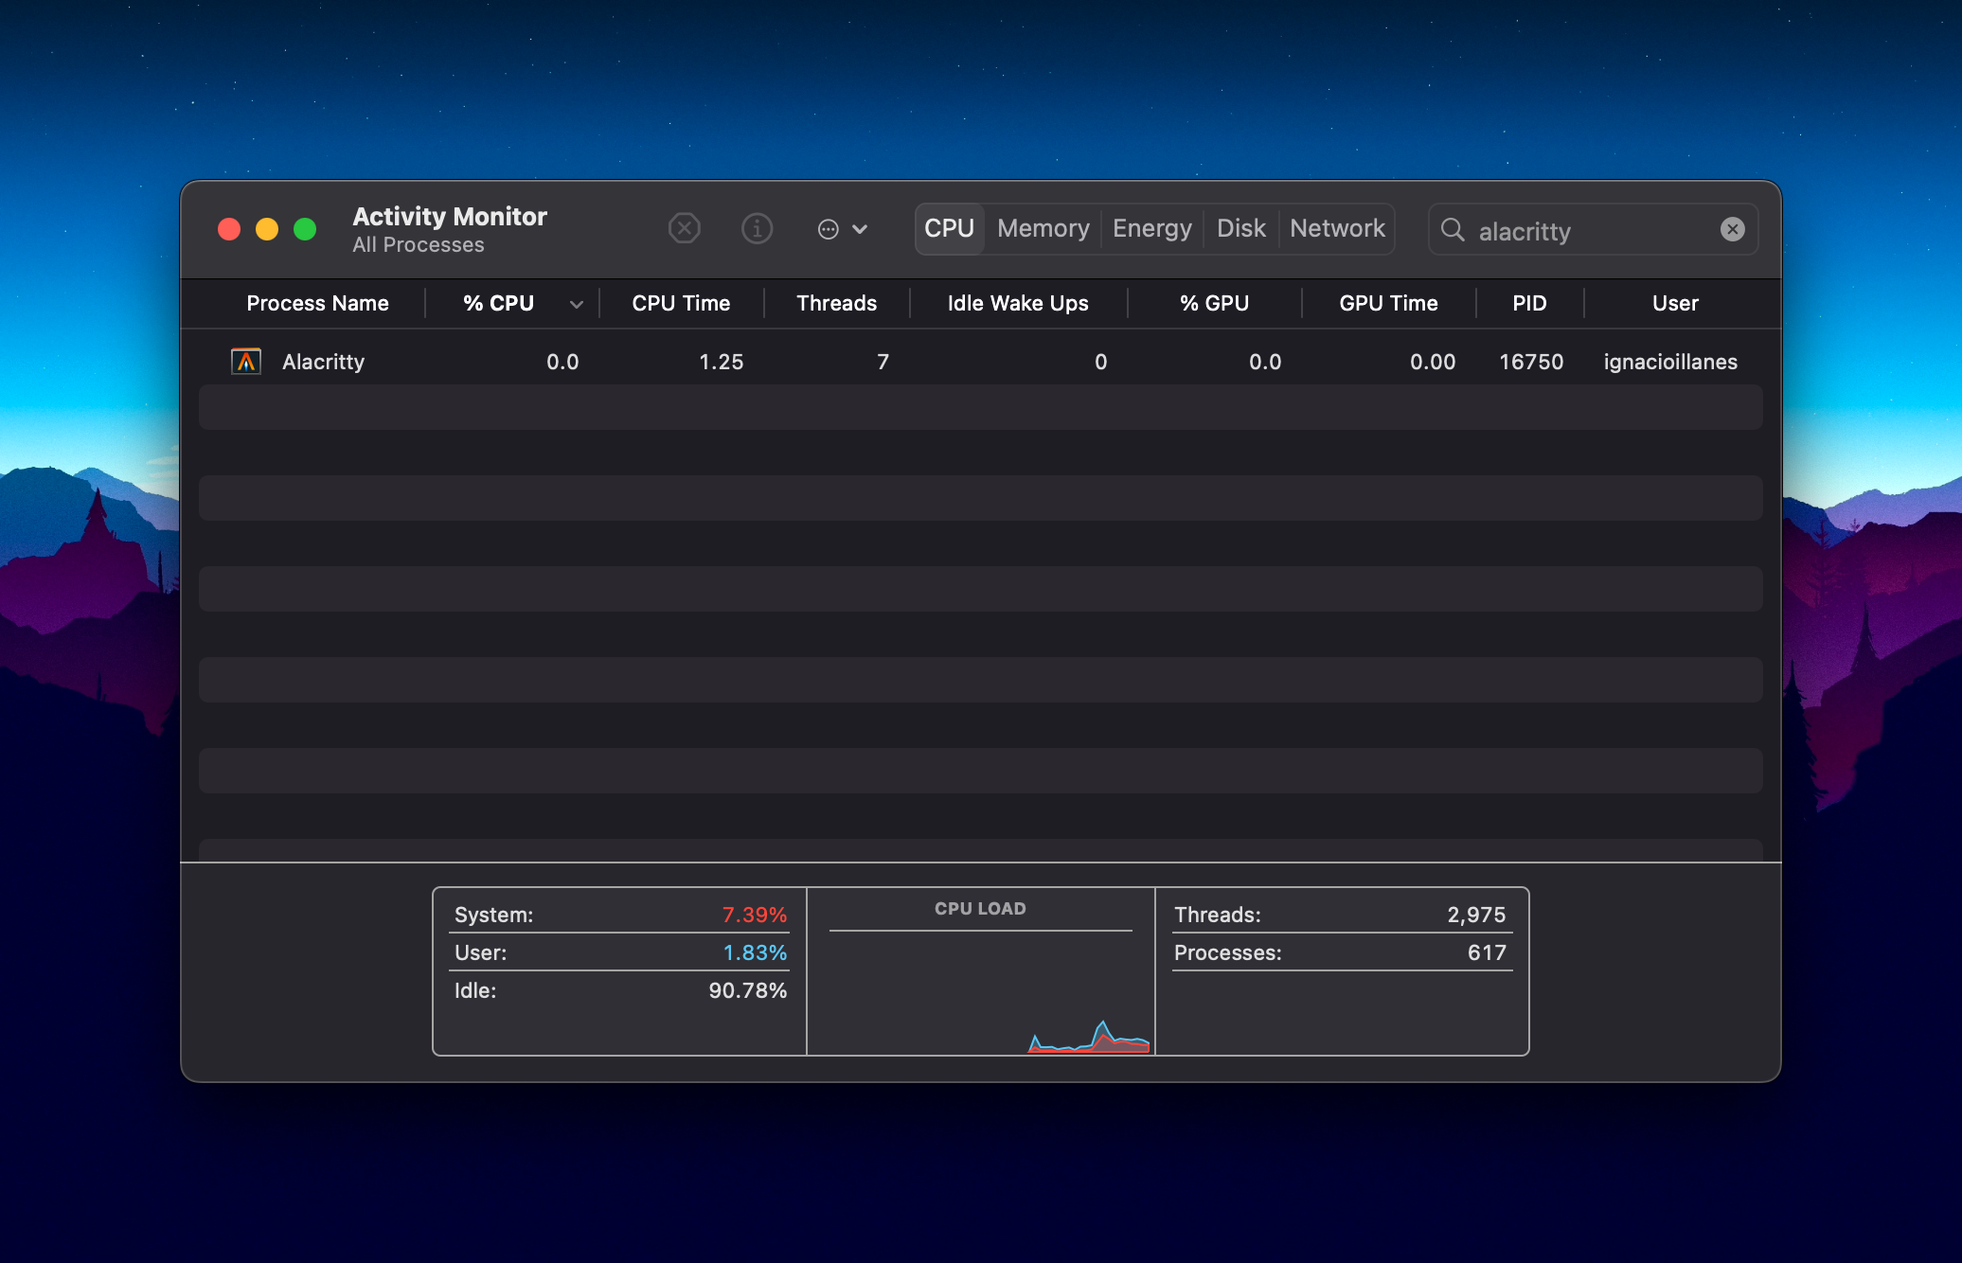Click the search magnifying glass icon
This screenshot has width=1962, height=1263.
coord(1453,229)
